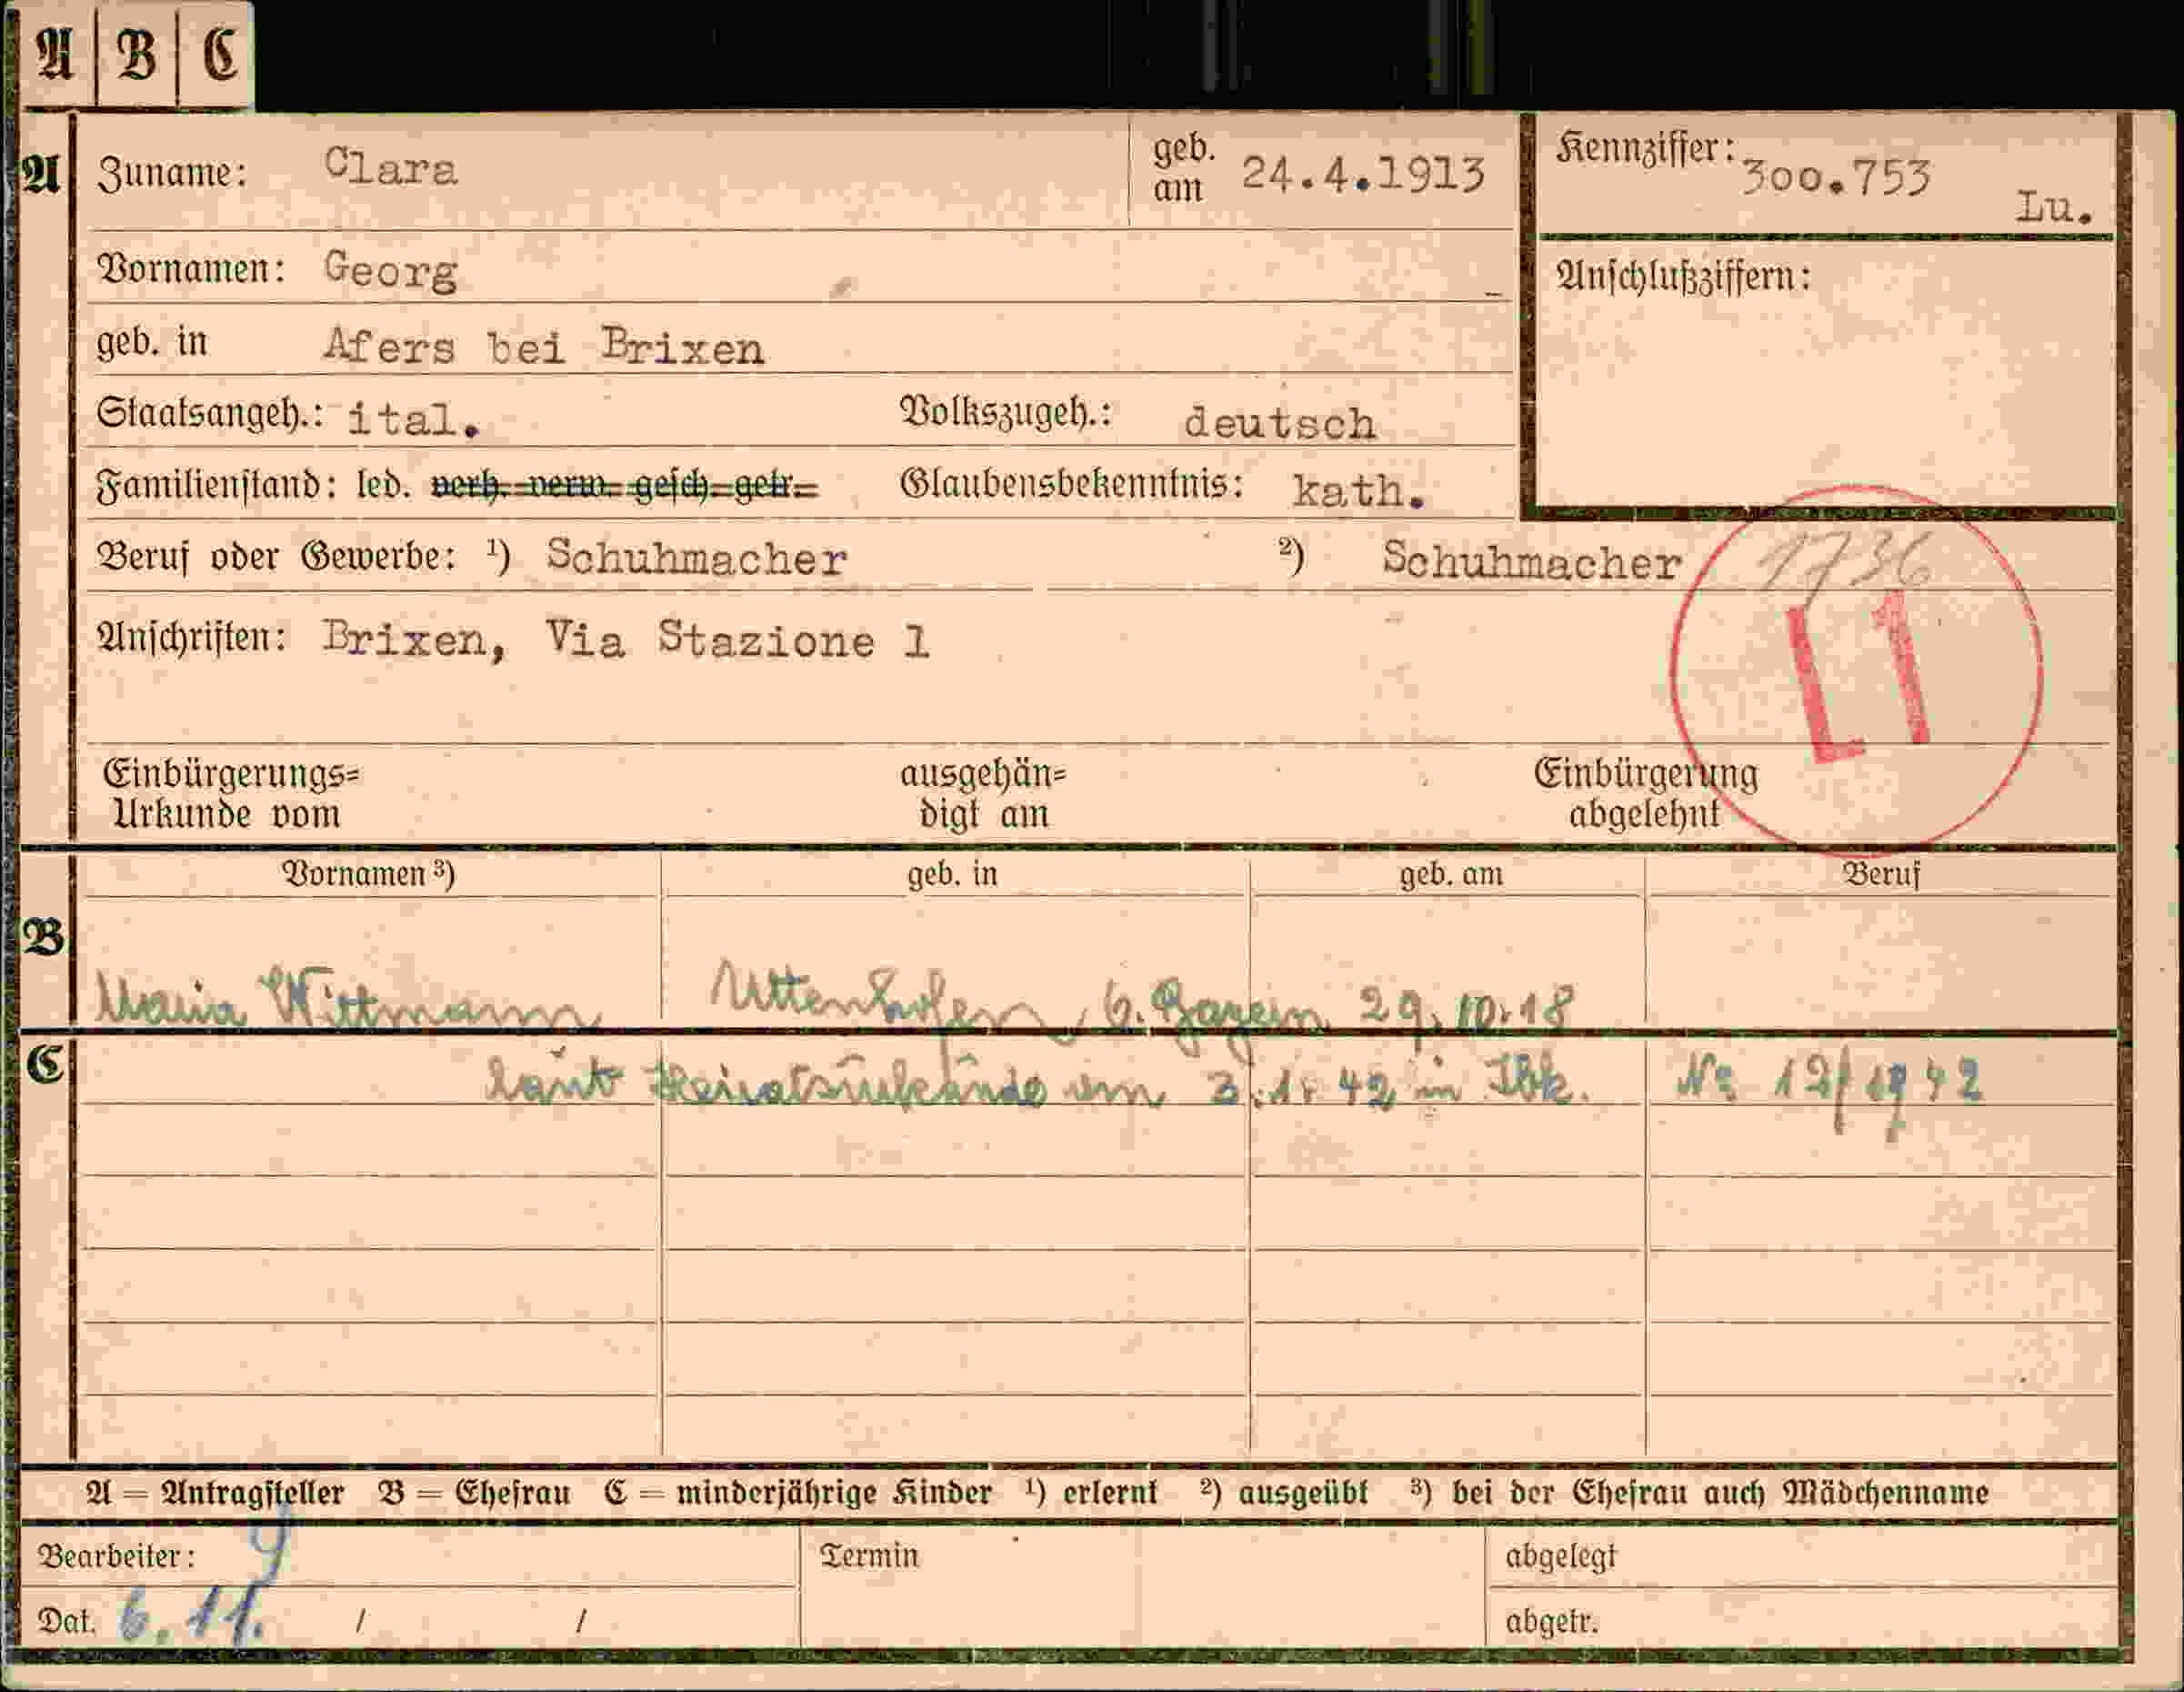Click the 'abgetr.' label
Screen dimensions: 2184x1692
click(1551, 1620)
